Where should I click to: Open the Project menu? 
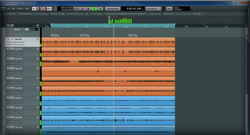tap(20, 9)
